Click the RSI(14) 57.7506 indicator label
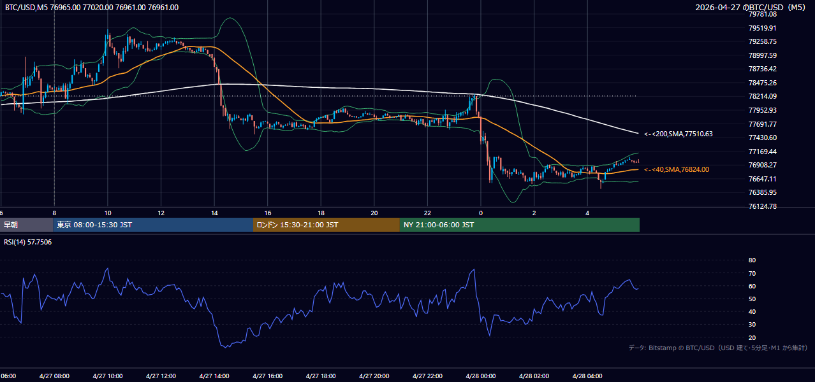The image size is (815, 382). tap(28, 242)
